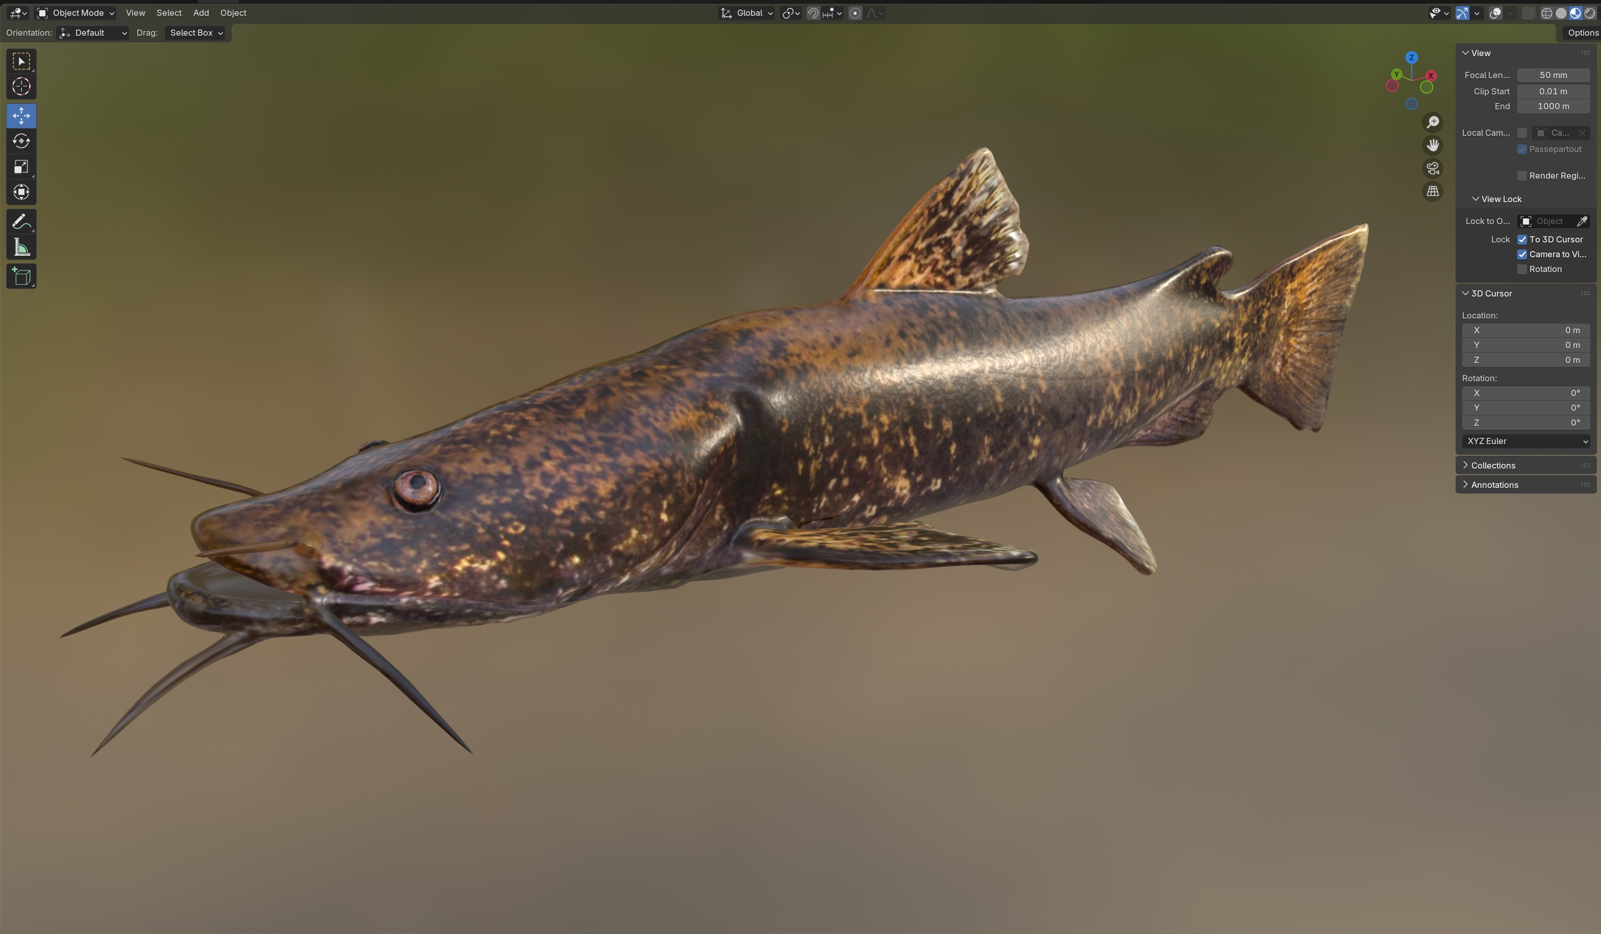Viewport: 1601px width, 934px height.
Task: Pick the Annotate pencil tool
Action: pyautogui.click(x=21, y=222)
